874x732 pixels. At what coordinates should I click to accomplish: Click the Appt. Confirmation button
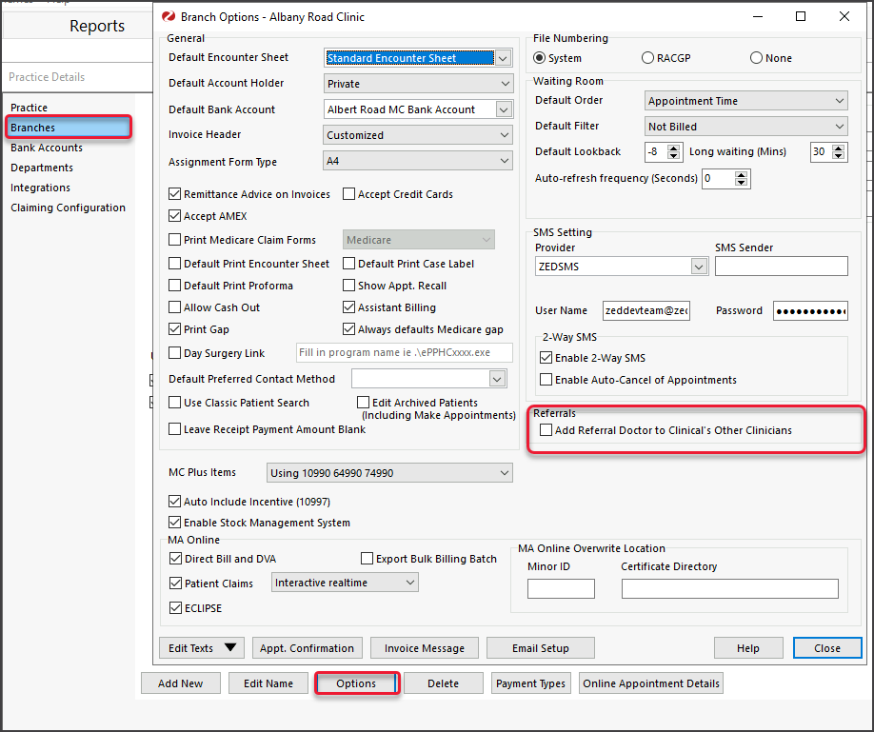coord(308,648)
